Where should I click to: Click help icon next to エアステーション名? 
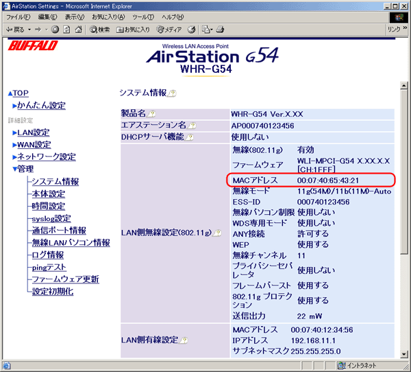tap(192, 126)
